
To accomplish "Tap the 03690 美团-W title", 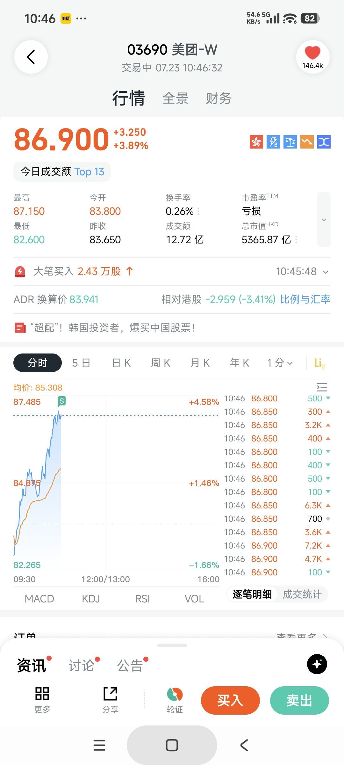I will pos(172,50).
